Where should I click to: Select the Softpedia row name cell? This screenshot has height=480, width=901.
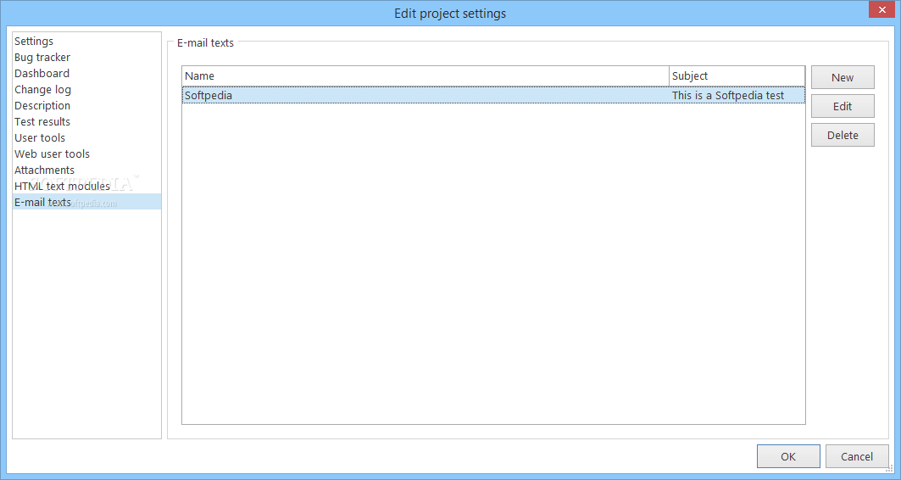click(x=425, y=96)
